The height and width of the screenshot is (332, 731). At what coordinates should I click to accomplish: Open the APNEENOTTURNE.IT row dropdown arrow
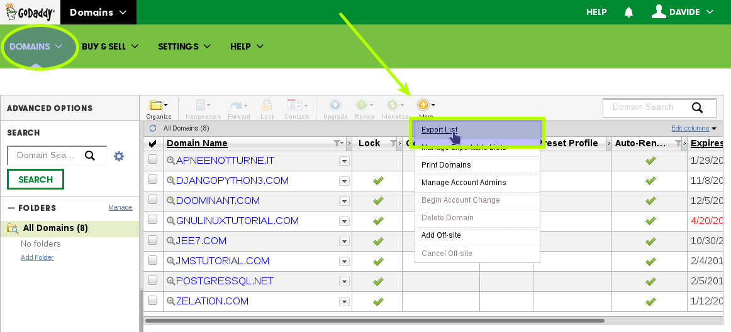(x=344, y=161)
